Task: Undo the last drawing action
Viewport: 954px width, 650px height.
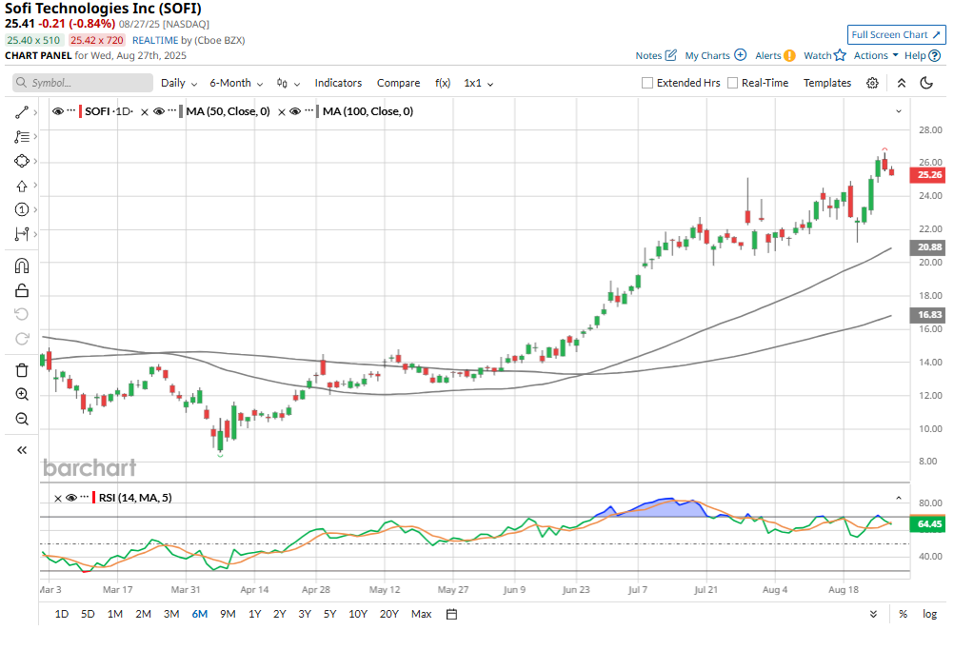Action: coord(22,314)
